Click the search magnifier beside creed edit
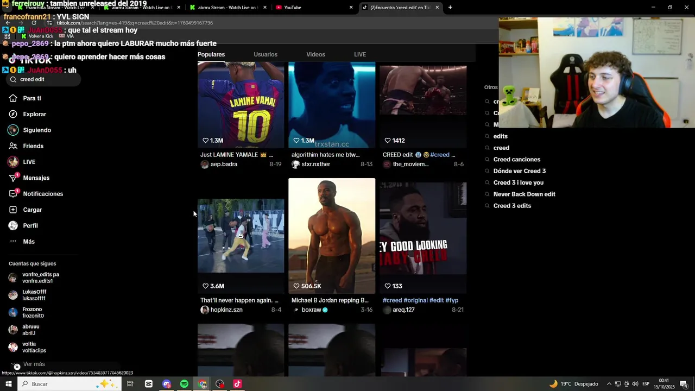695x391 pixels. tap(14, 79)
